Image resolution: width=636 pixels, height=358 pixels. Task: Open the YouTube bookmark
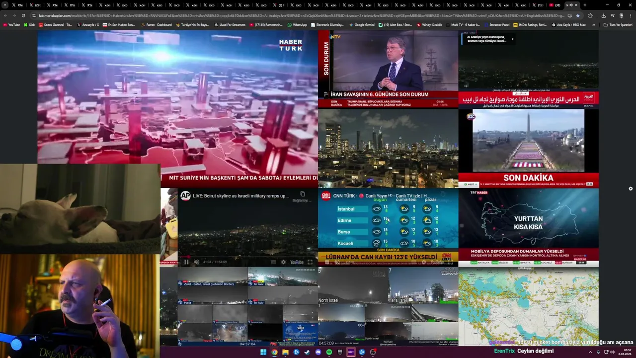tap(11, 24)
